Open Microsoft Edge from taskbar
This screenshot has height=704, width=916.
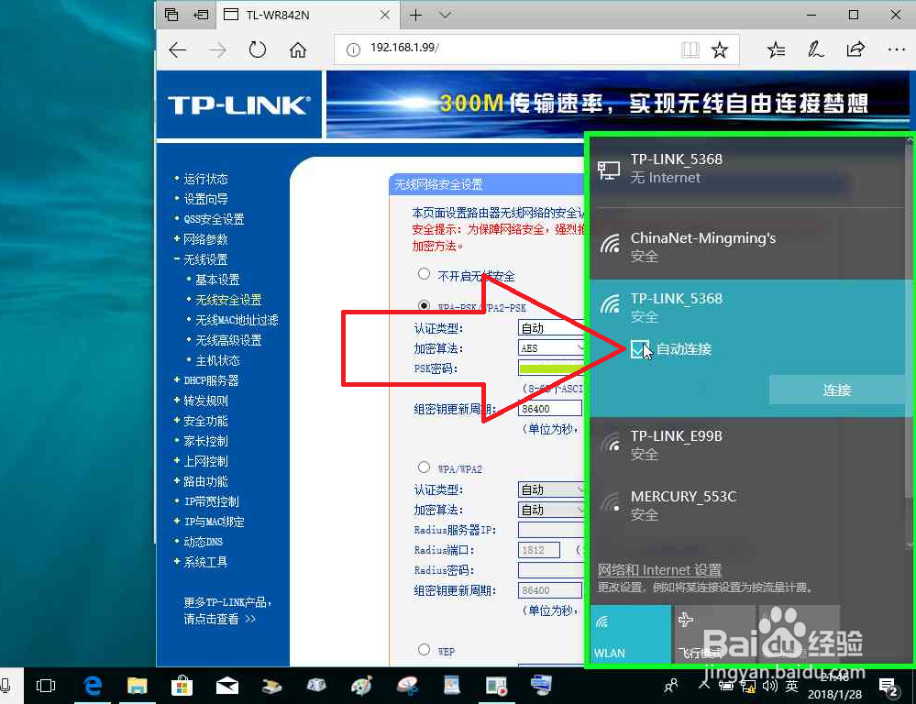[x=93, y=686]
